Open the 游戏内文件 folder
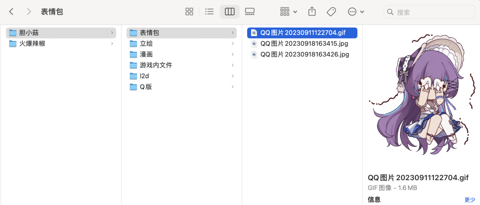 pos(181,65)
